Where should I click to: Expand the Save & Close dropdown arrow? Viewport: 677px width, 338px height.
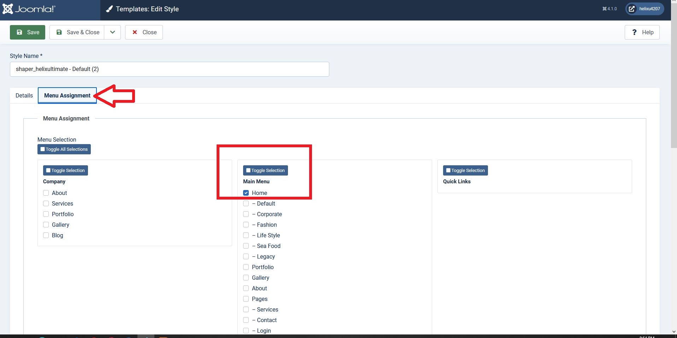(112, 32)
